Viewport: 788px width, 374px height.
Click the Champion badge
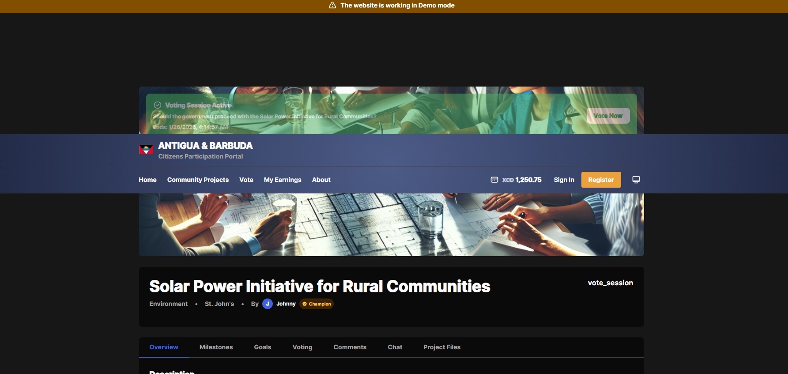[x=317, y=304]
